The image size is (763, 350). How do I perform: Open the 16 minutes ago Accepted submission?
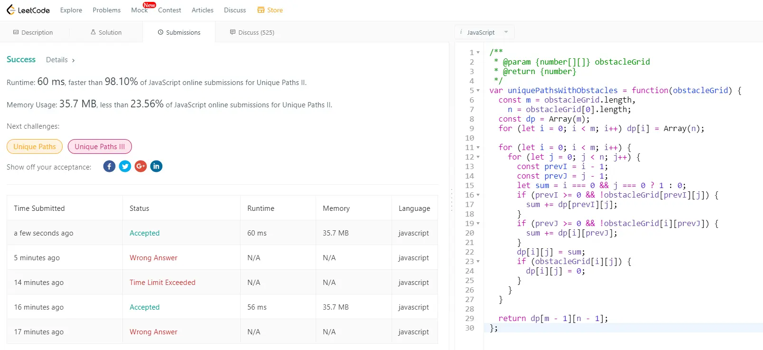tap(144, 307)
